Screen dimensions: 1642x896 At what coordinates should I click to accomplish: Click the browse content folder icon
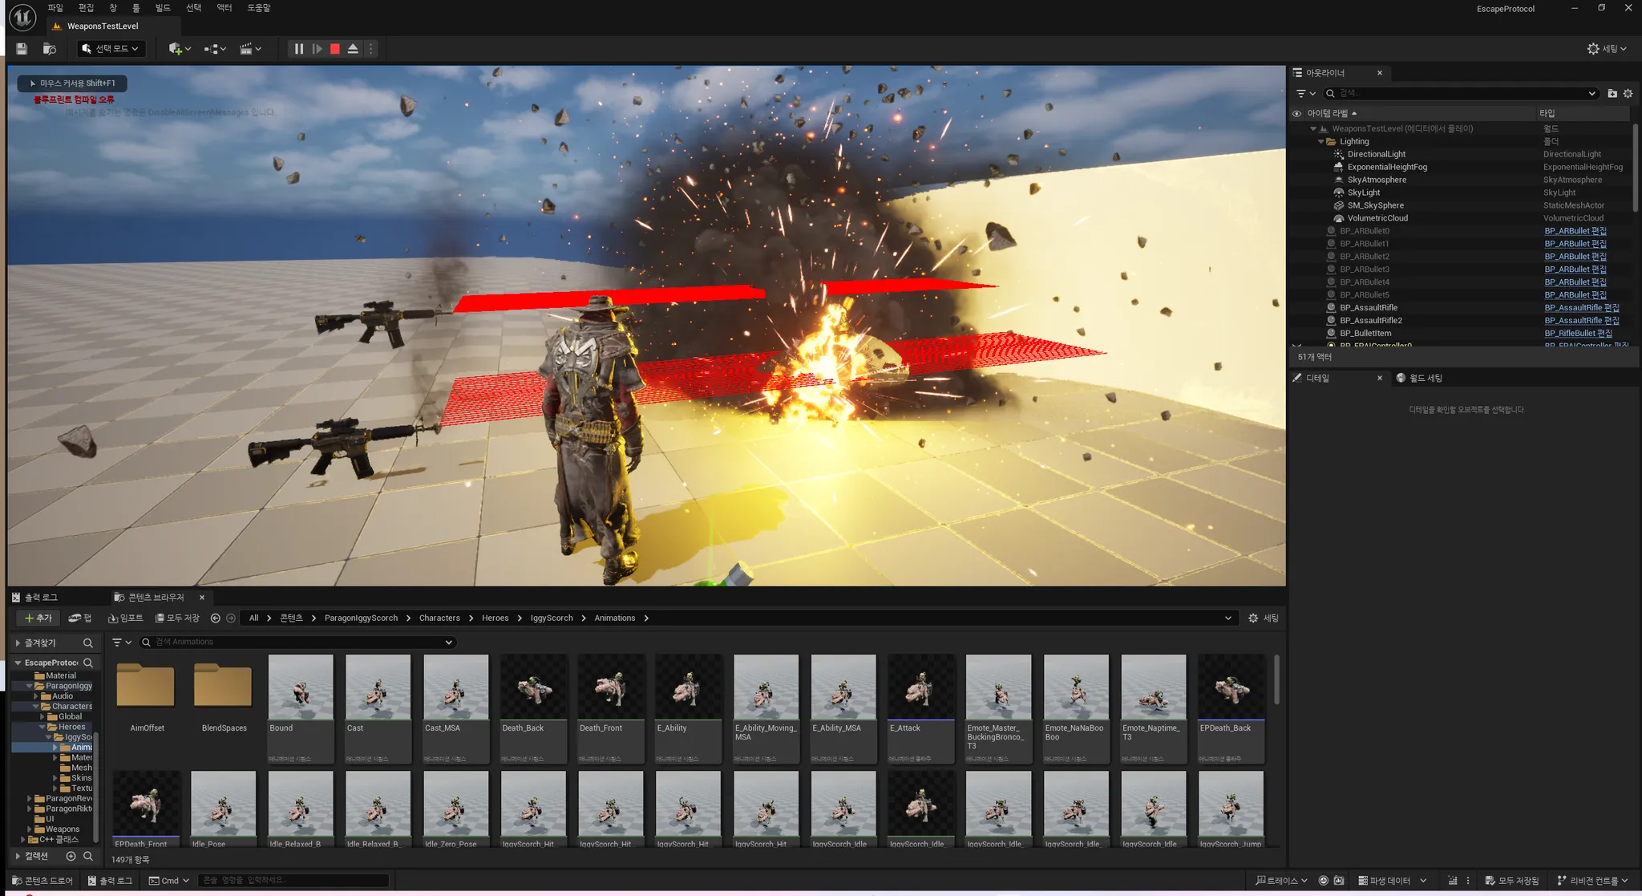point(50,49)
